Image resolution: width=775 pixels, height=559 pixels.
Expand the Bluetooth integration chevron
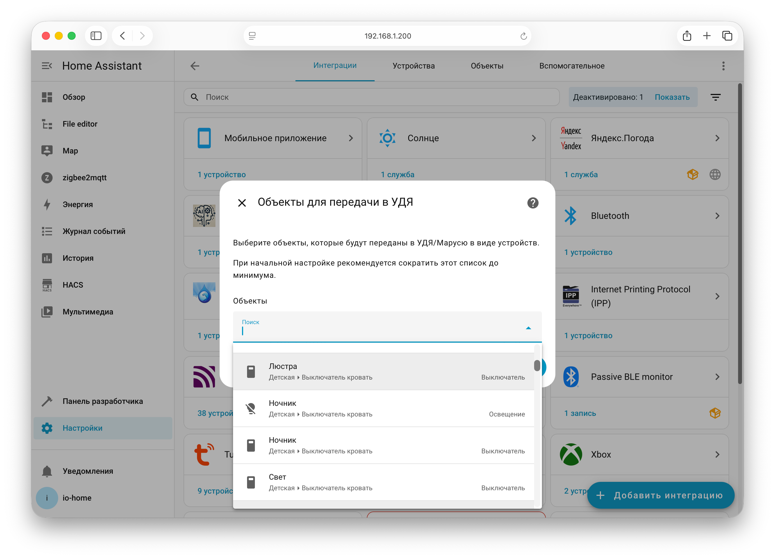[717, 216]
